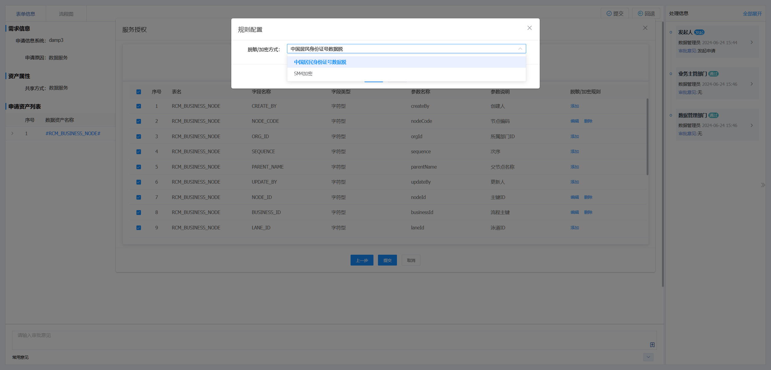Expand asset row #RCM_BUSINESS_NODE# chevron

12,133
